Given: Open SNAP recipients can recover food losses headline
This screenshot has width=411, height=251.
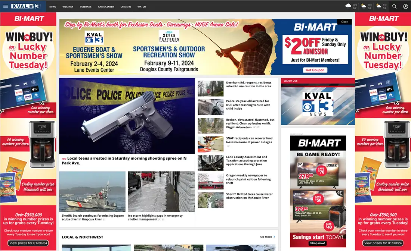Looking at the screenshot, I should 249,140.
